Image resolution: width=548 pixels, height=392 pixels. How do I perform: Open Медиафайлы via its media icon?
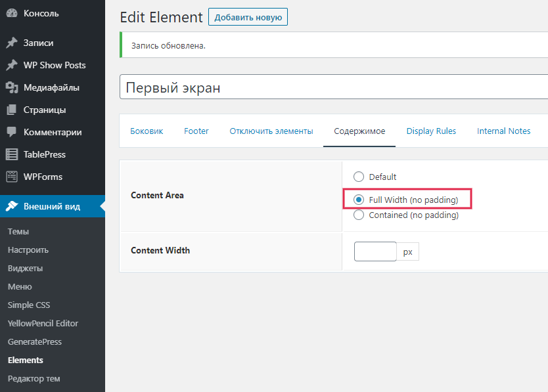tap(11, 87)
